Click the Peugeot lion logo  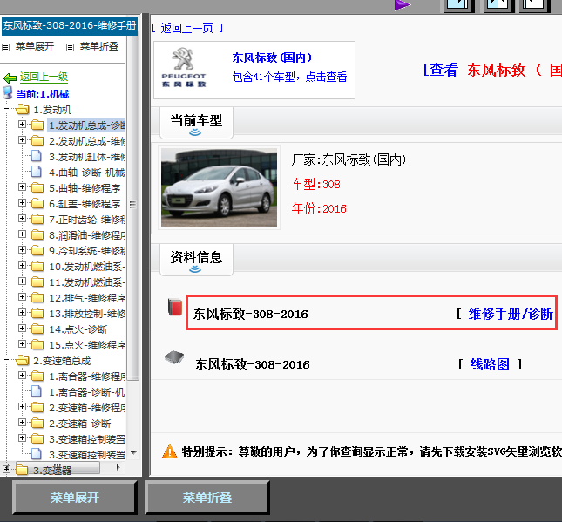click(183, 58)
